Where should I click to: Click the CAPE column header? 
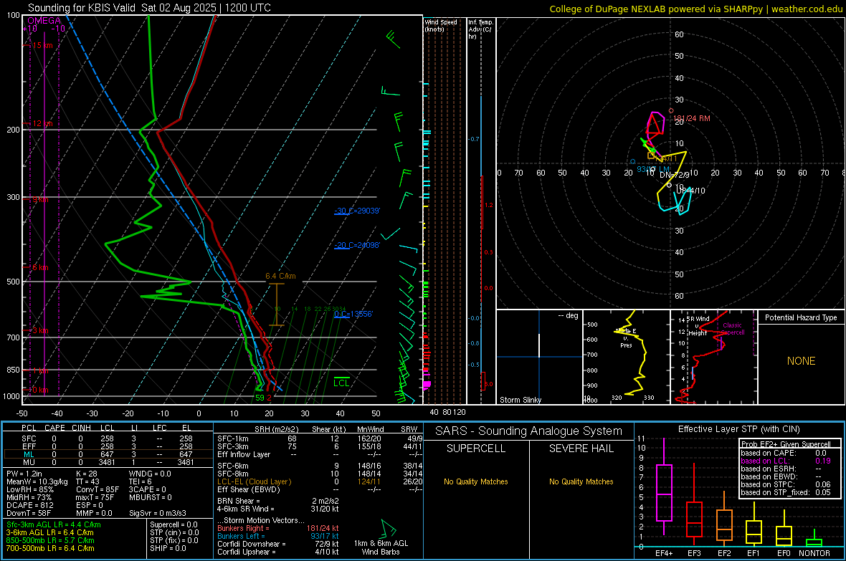click(x=54, y=428)
